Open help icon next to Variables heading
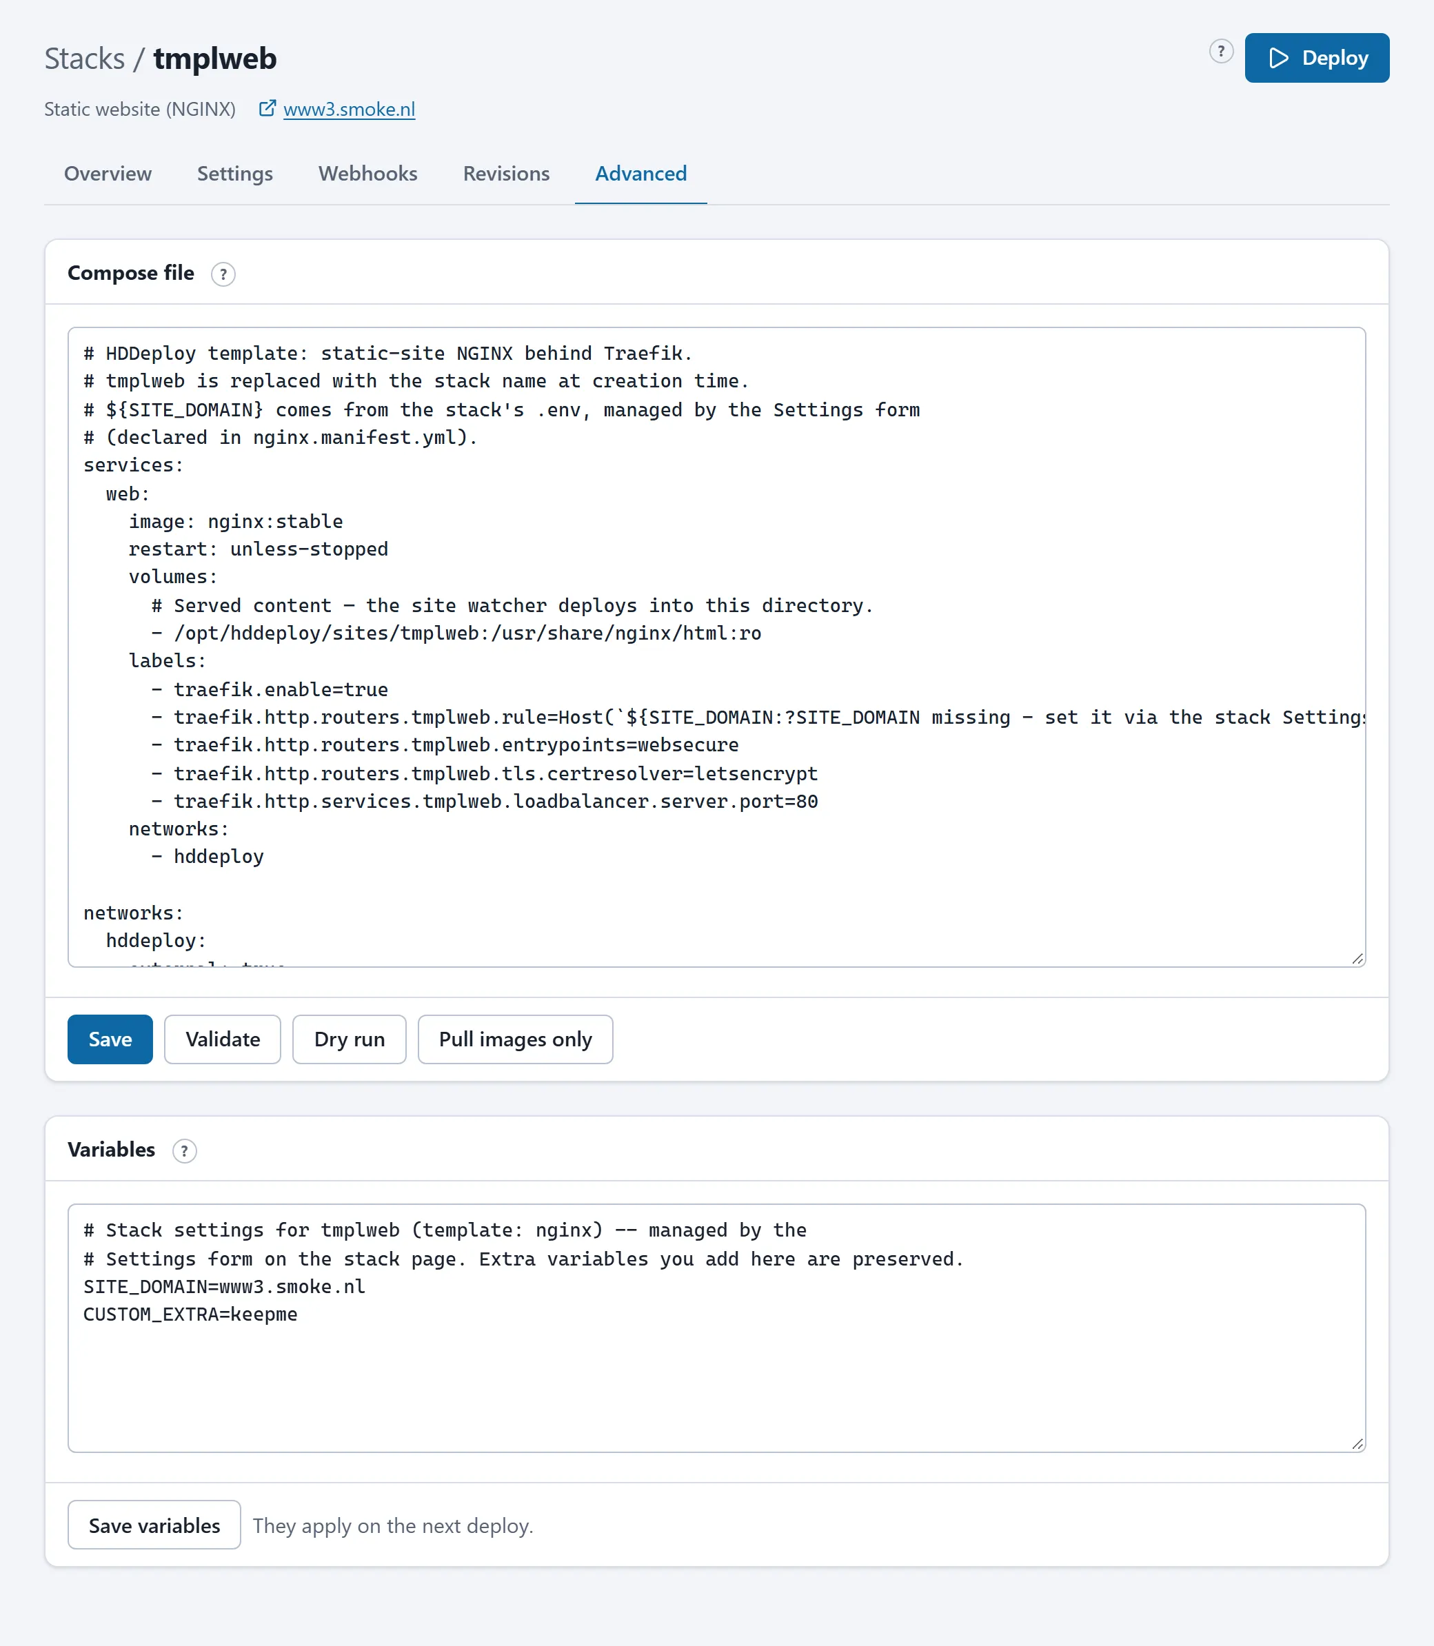This screenshot has height=1646, width=1434. click(x=184, y=1150)
